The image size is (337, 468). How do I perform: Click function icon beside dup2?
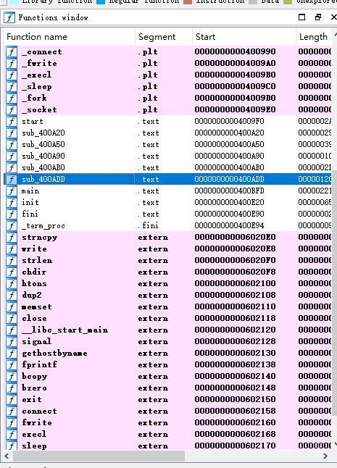pyautogui.click(x=12, y=295)
